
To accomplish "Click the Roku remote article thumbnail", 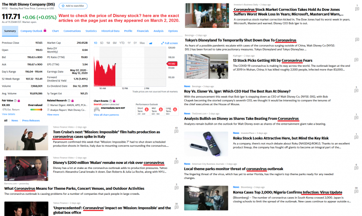I will tap(206, 144).
